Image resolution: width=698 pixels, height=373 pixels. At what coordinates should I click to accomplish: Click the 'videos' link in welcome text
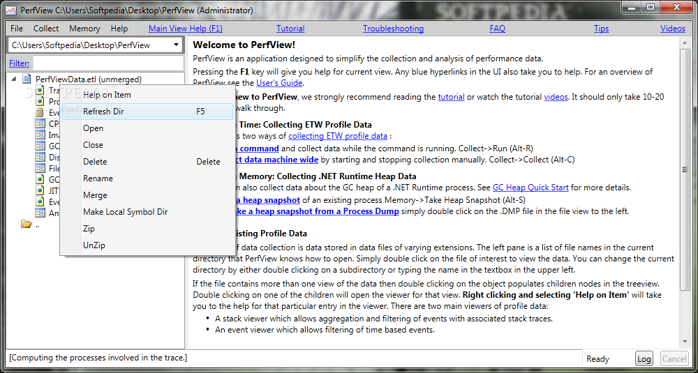[556, 96]
